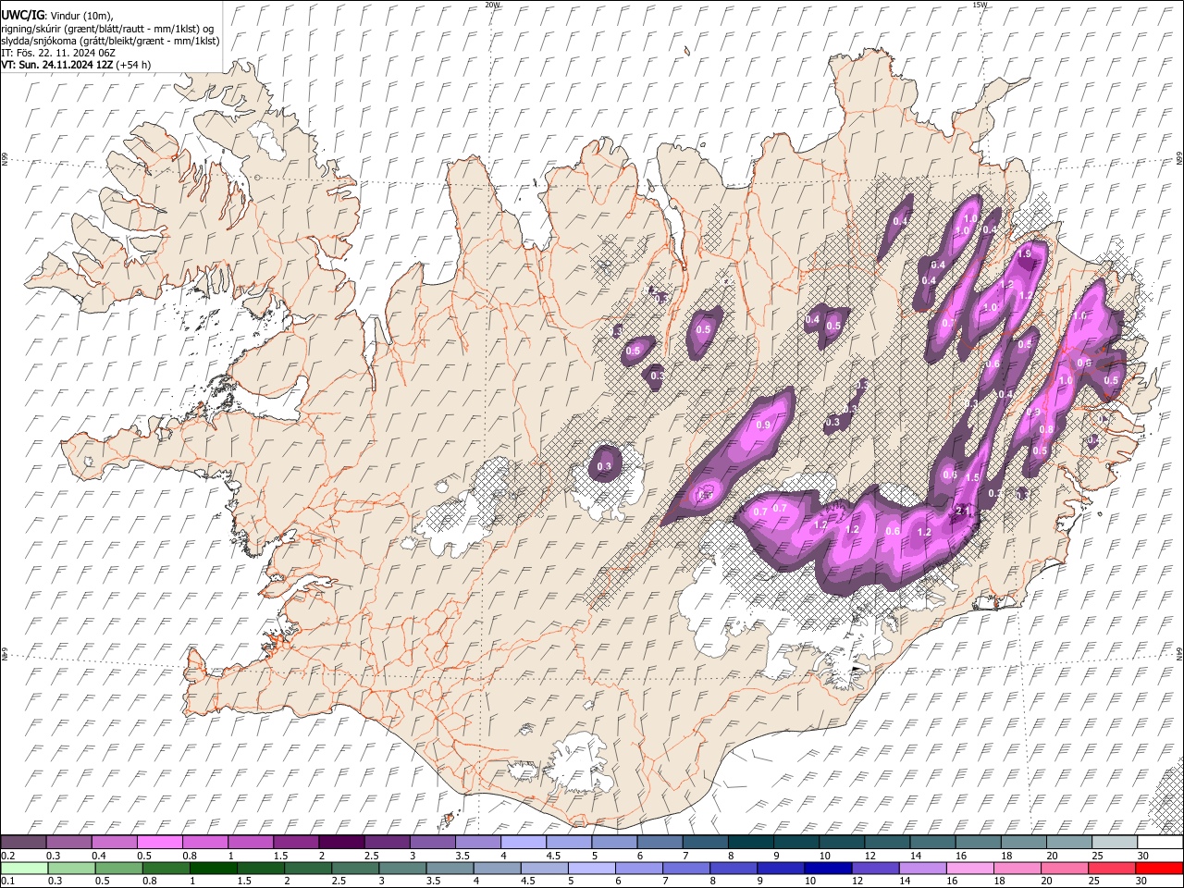Select the bright red 30 swatch in the bottom legend
The height and width of the screenshot is (888, 1184).
tap(1159, 868)
